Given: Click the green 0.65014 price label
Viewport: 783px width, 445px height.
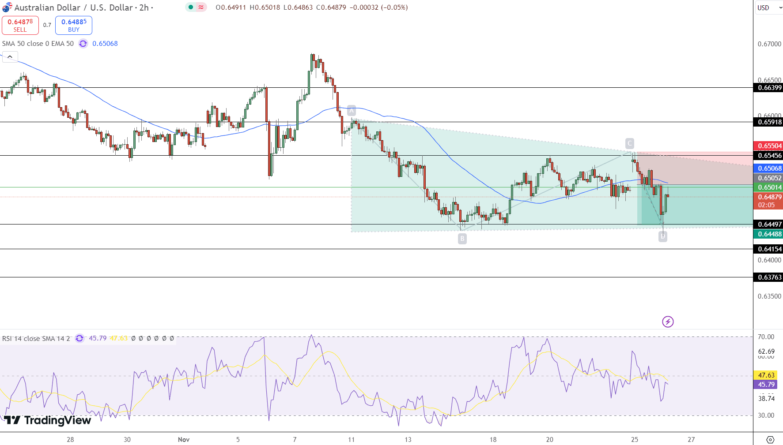Looking at the screenshot, I should (768, 187).
